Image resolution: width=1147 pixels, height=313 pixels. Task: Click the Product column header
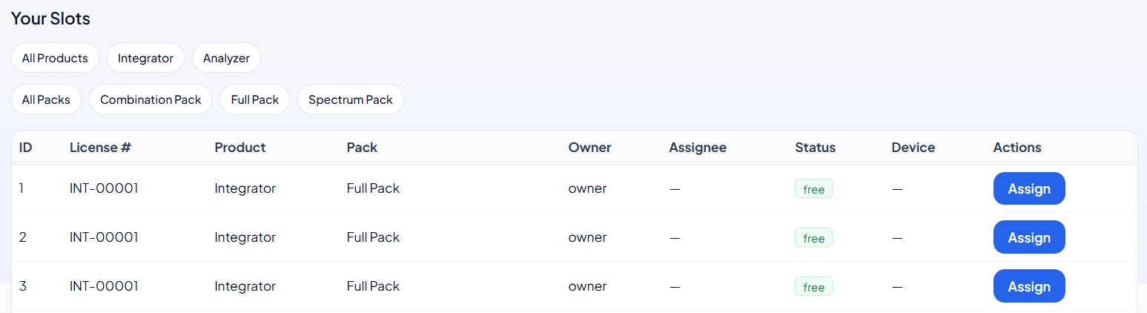click(x=240, y=148)
